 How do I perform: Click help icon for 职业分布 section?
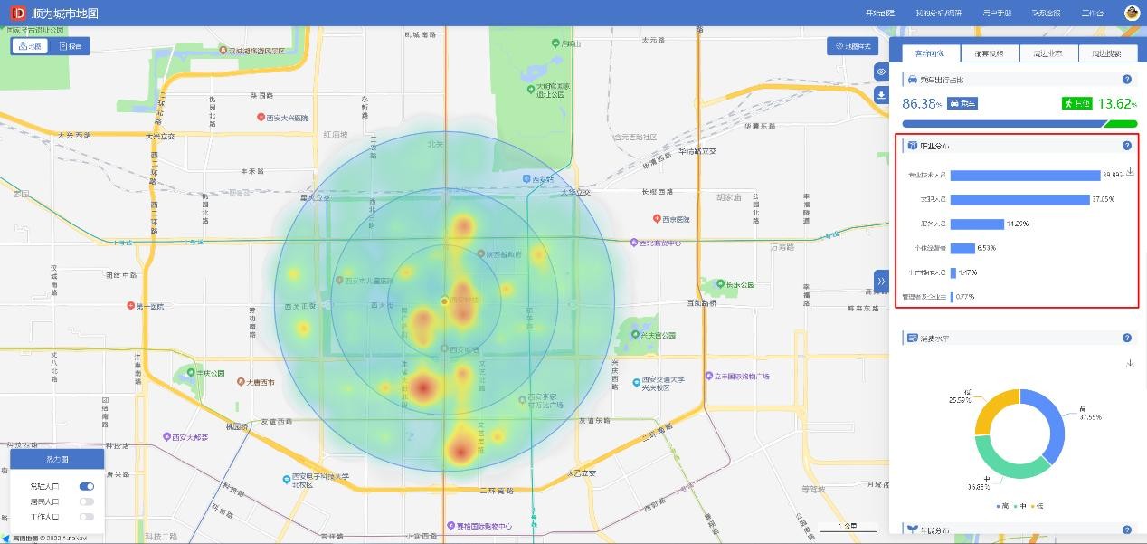point(1127,146)
